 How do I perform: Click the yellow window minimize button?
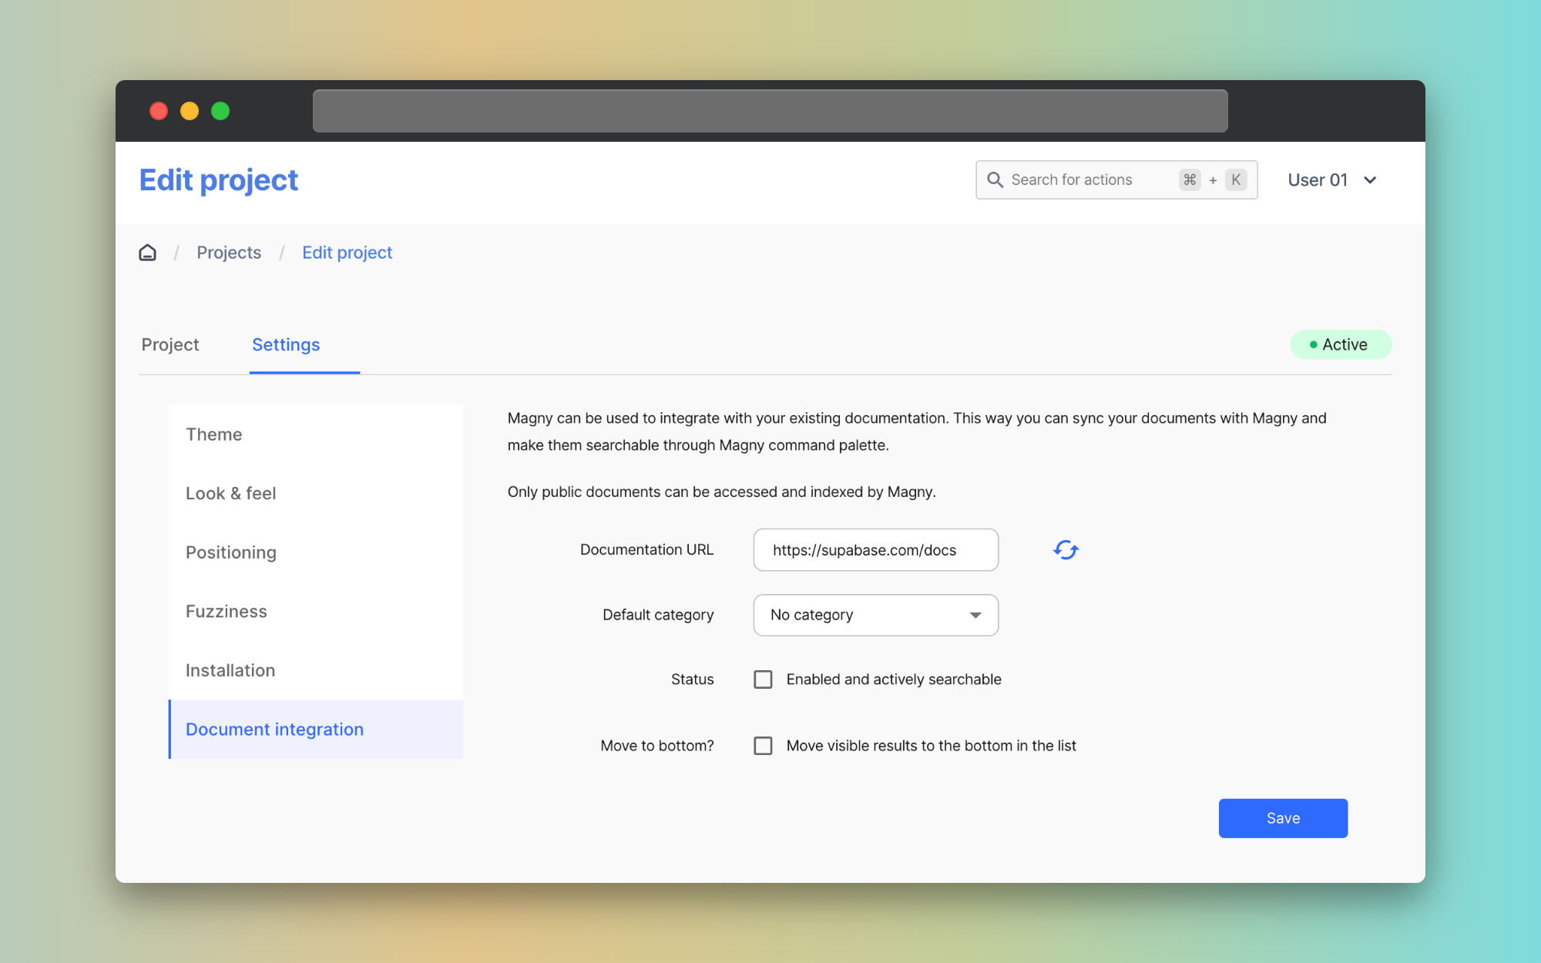[190, 111]
